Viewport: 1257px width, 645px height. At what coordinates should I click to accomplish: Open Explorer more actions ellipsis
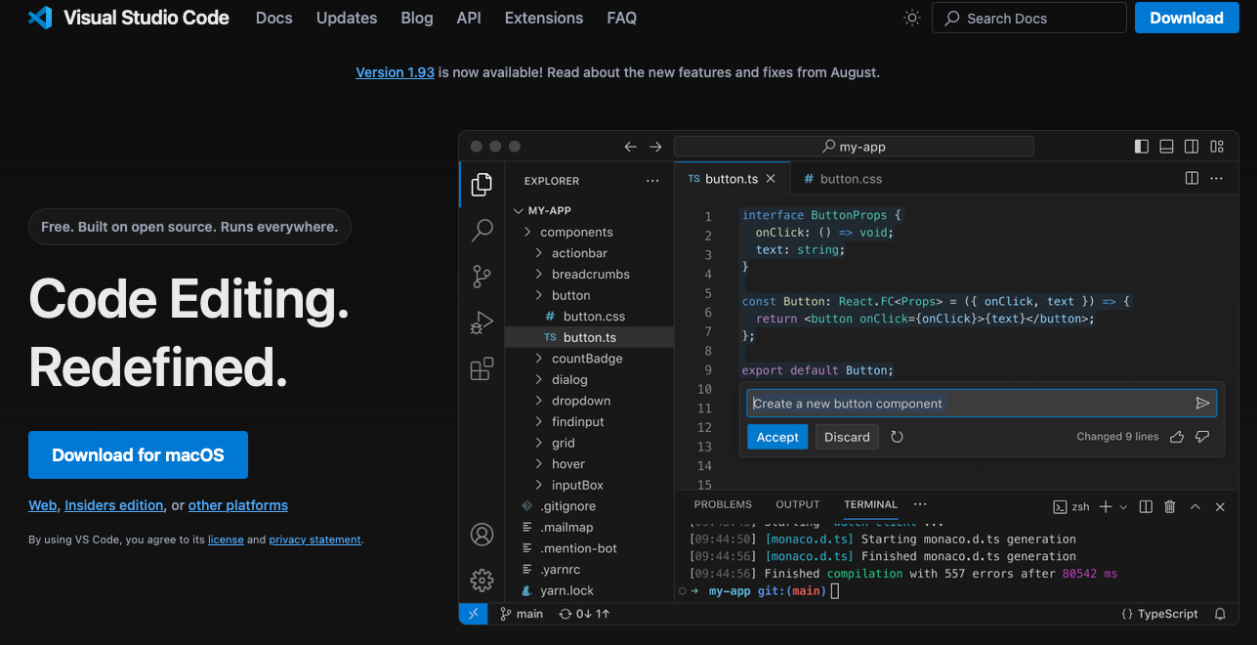point(652,181)
